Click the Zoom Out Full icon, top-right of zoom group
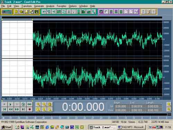Viewport: 173px width, 130px height. (x=50, y=104)
